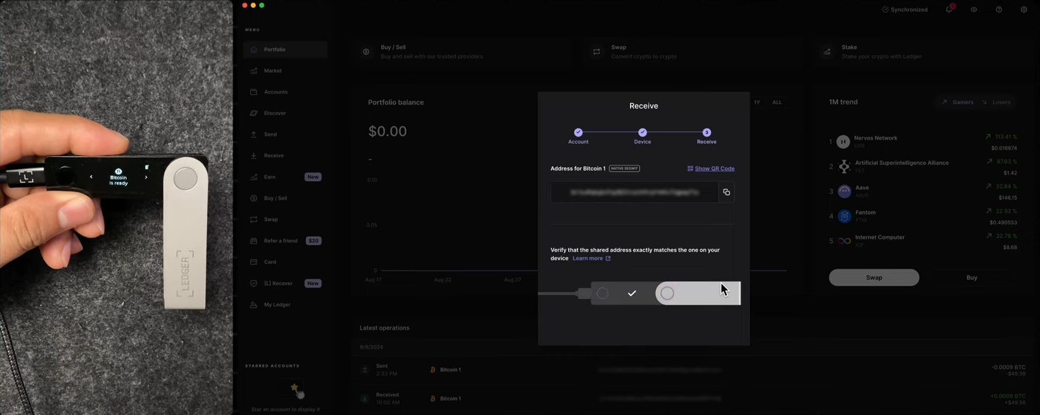Image resolution: width=1040 pixels, height=415 pixels.
Task: Click the Buy / Sell sidebar icon
Action: pyautogui.click(x=254, y=198)
